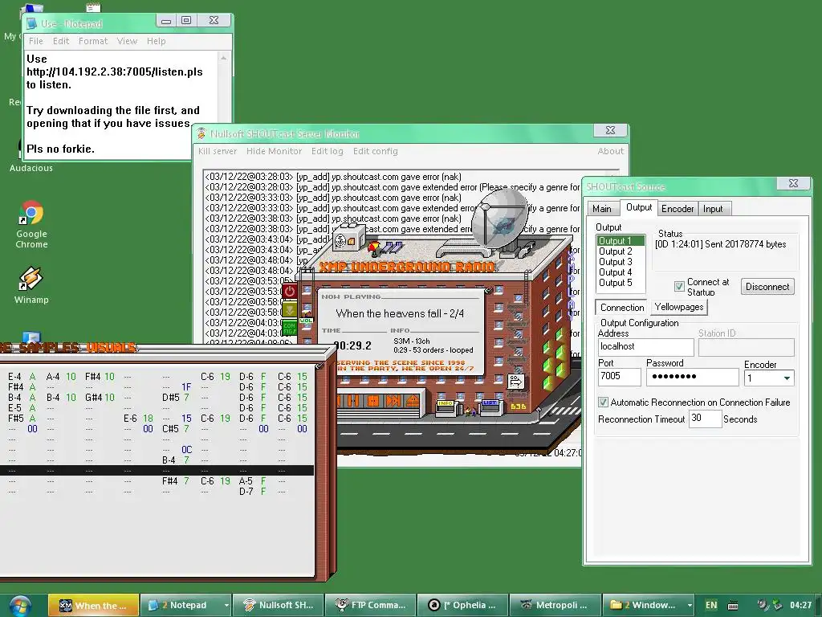Select Output 3 in the output list

(x=621, y=262)
